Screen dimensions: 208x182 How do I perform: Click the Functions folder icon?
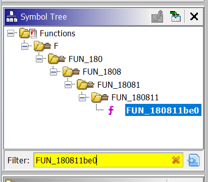[x=28, y=33]
